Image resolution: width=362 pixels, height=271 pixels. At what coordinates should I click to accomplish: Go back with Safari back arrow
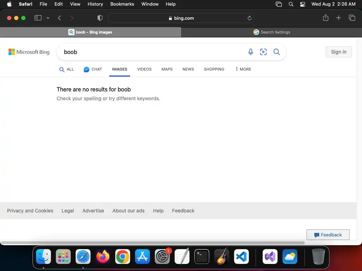59,18
